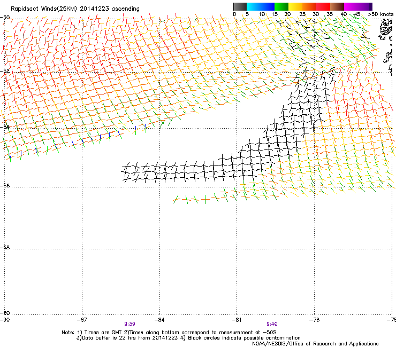396x347 pixels.
Task: Click the NOAA/NESDIS Office of Research credit
Action: click(x=315, y=344)
